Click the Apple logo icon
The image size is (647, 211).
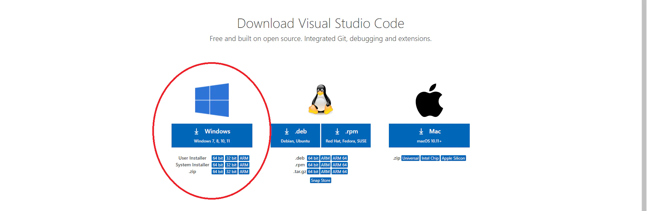click(x=429, y=100)
